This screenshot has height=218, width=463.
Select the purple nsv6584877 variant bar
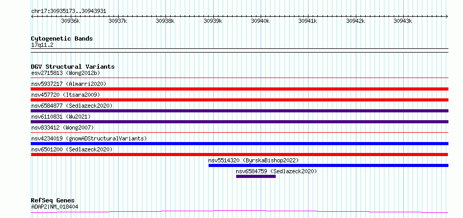coord(239,111)
